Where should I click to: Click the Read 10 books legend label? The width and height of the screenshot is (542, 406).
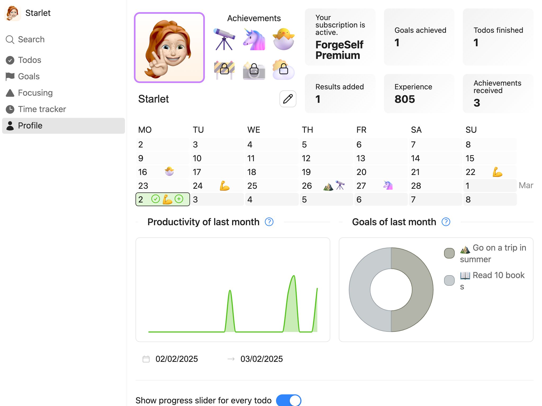point(492,281)
